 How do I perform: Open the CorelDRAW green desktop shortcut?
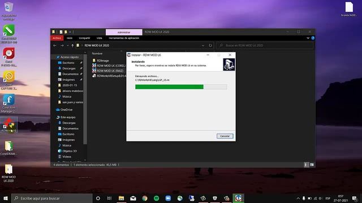point(9,34)
